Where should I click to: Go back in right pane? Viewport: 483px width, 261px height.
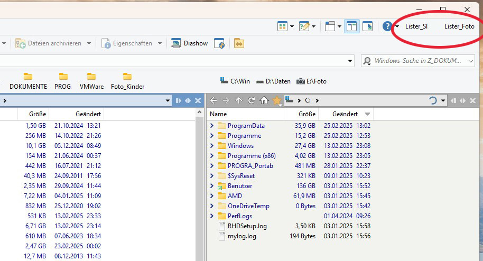coord(213,100)
